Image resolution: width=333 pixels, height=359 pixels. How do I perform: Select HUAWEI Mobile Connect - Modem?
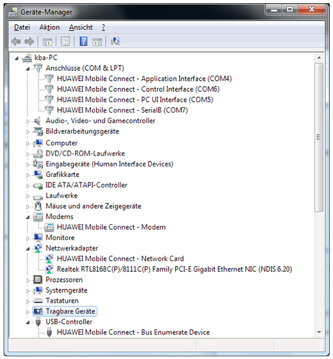click(x=111, y=227)
